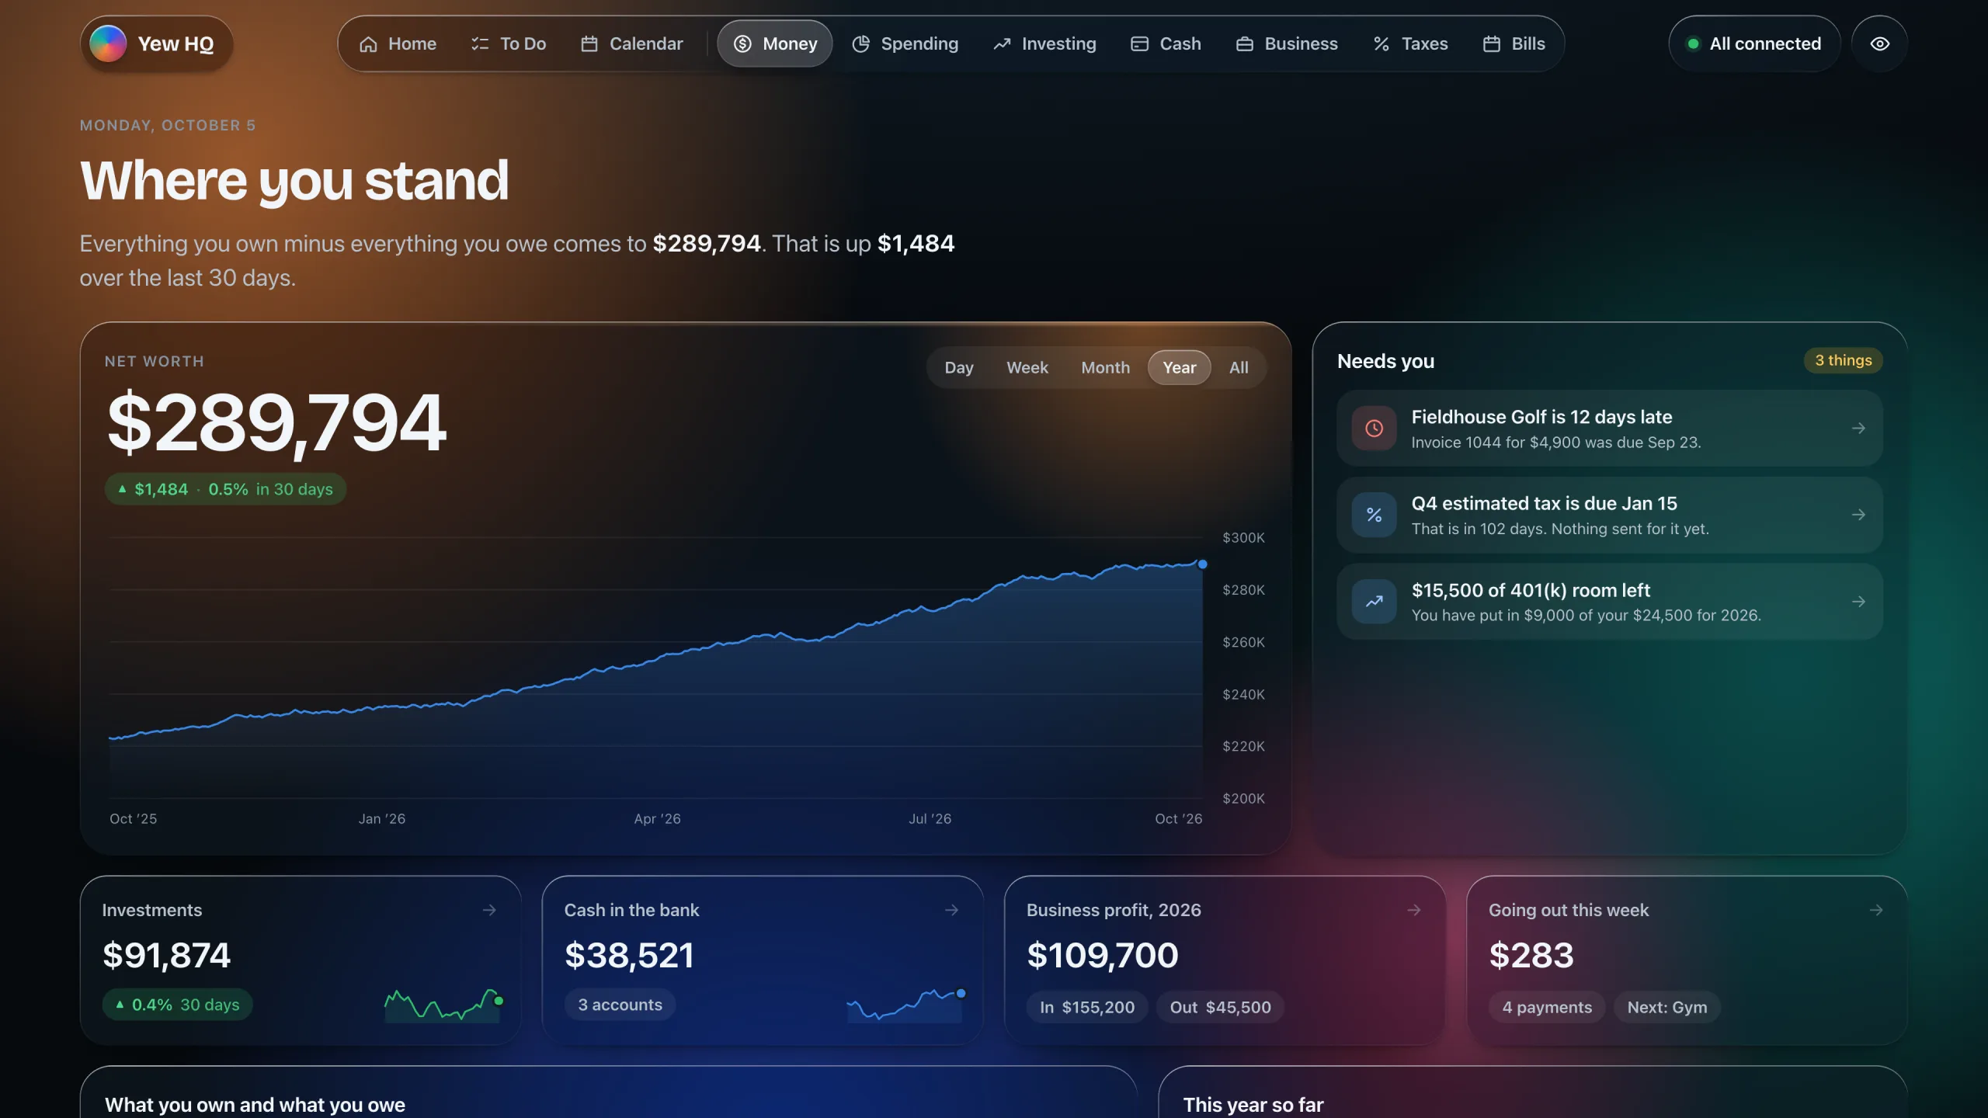This screenshot has height=1118, width=1988.
Task: Click the $289,794 net worth figure
Action: tap(276, 423)
